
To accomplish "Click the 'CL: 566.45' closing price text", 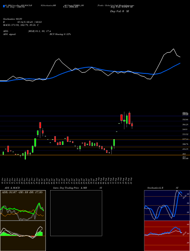I will pos(71,7).
